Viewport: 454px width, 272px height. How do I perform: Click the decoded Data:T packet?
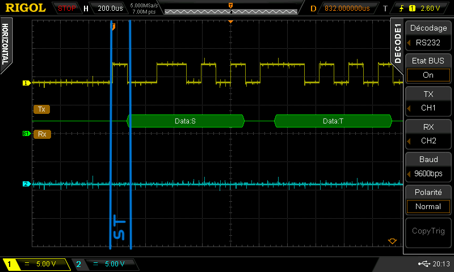coord(333,121)
